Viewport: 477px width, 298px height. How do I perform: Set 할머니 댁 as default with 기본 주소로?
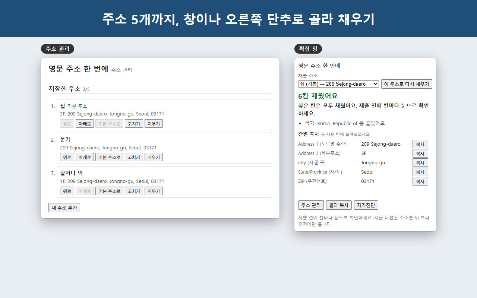click(x=109, y=191)
